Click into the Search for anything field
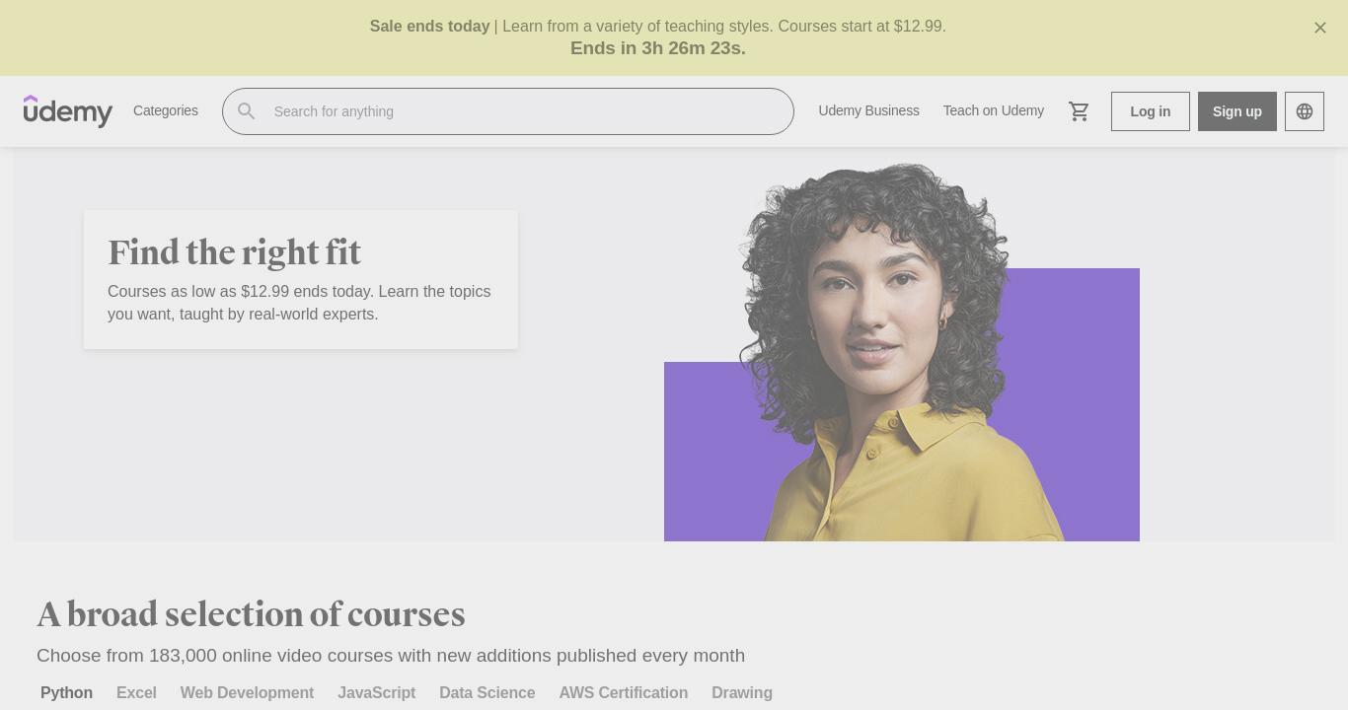 (x=507, y=111)
